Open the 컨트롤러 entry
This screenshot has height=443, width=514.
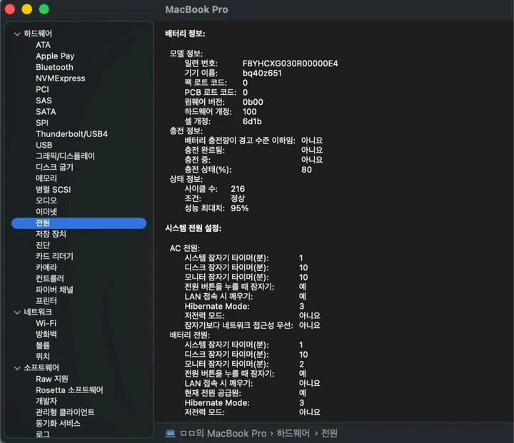click(x=50, y=278)
